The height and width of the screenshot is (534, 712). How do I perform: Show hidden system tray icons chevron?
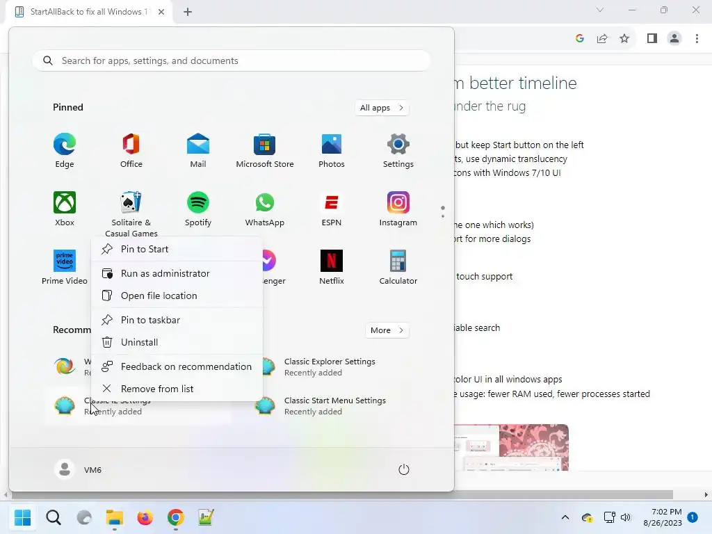pyautogui.click(x=565, y=517)
